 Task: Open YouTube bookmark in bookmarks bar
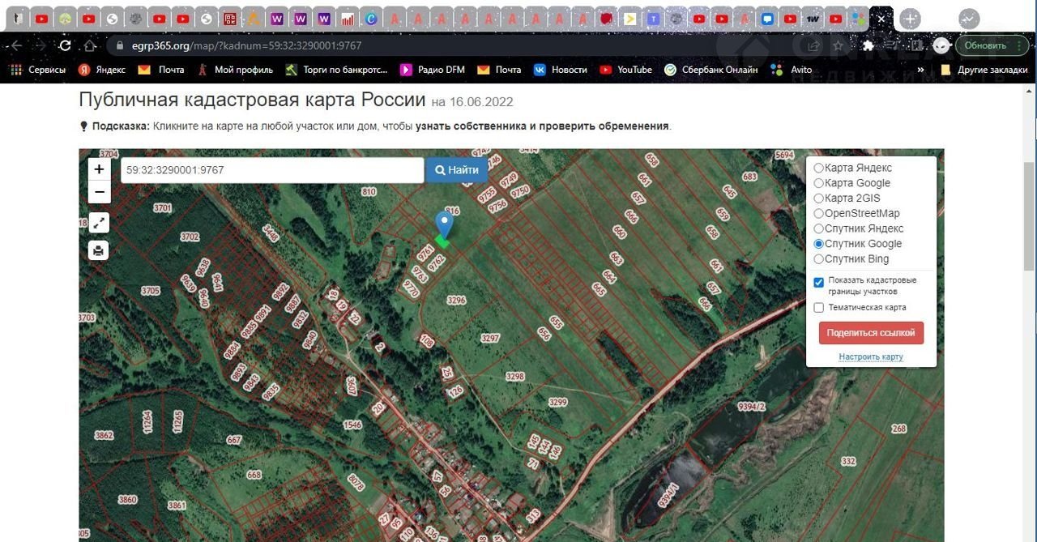(x=625, y=70)
